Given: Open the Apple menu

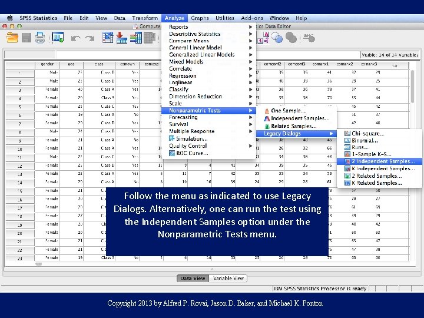Looking at the screenshot, I should coord(10,18).
